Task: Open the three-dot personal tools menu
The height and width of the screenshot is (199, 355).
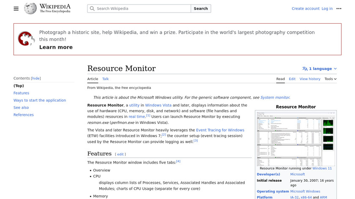Action: [339, 8]
